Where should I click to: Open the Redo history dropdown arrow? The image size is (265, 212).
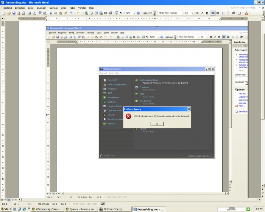[82, 13]
